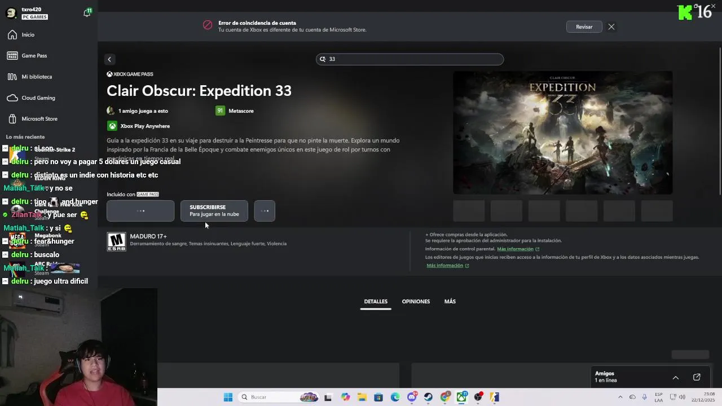Click the volume tray icon
This screenshot has height=406, width=722.
[683, 397]
